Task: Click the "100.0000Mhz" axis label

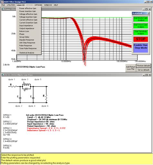Action: (122, 61)
